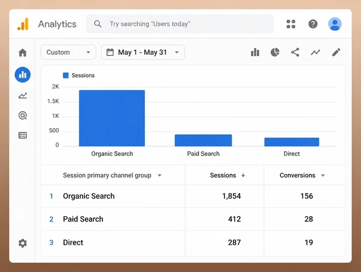
Task: Click the blue Sessions legend swatch
Action: pos(66,75)
